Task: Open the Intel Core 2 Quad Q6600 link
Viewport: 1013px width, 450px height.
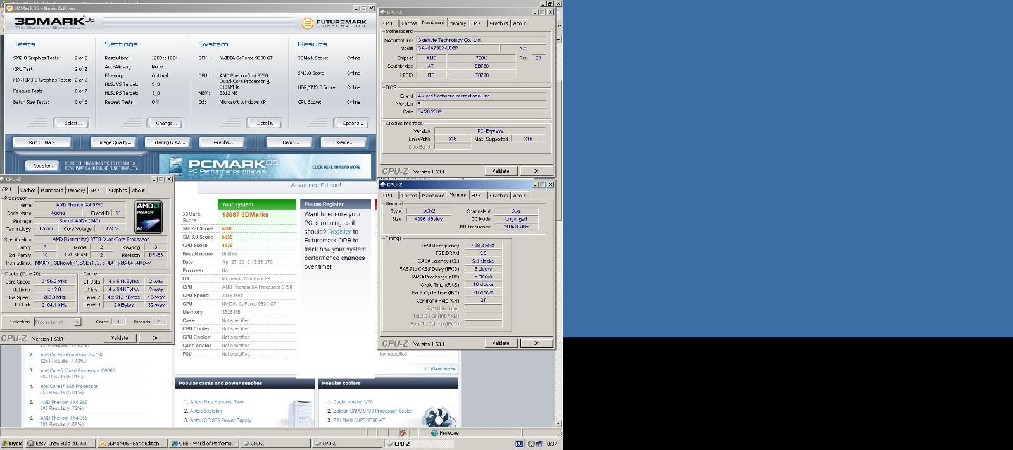Action: tap(77, 370)
